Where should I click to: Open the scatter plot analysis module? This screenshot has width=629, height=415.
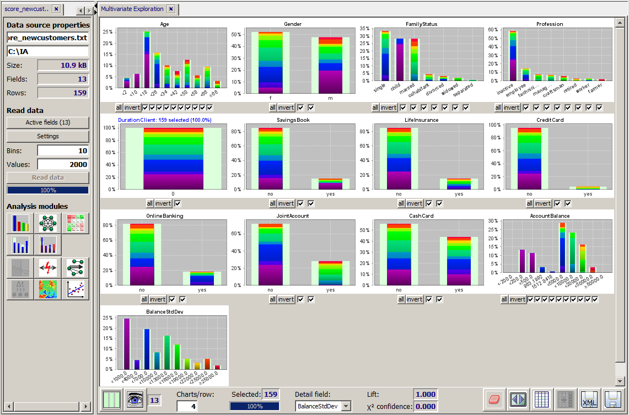(76, 289)
